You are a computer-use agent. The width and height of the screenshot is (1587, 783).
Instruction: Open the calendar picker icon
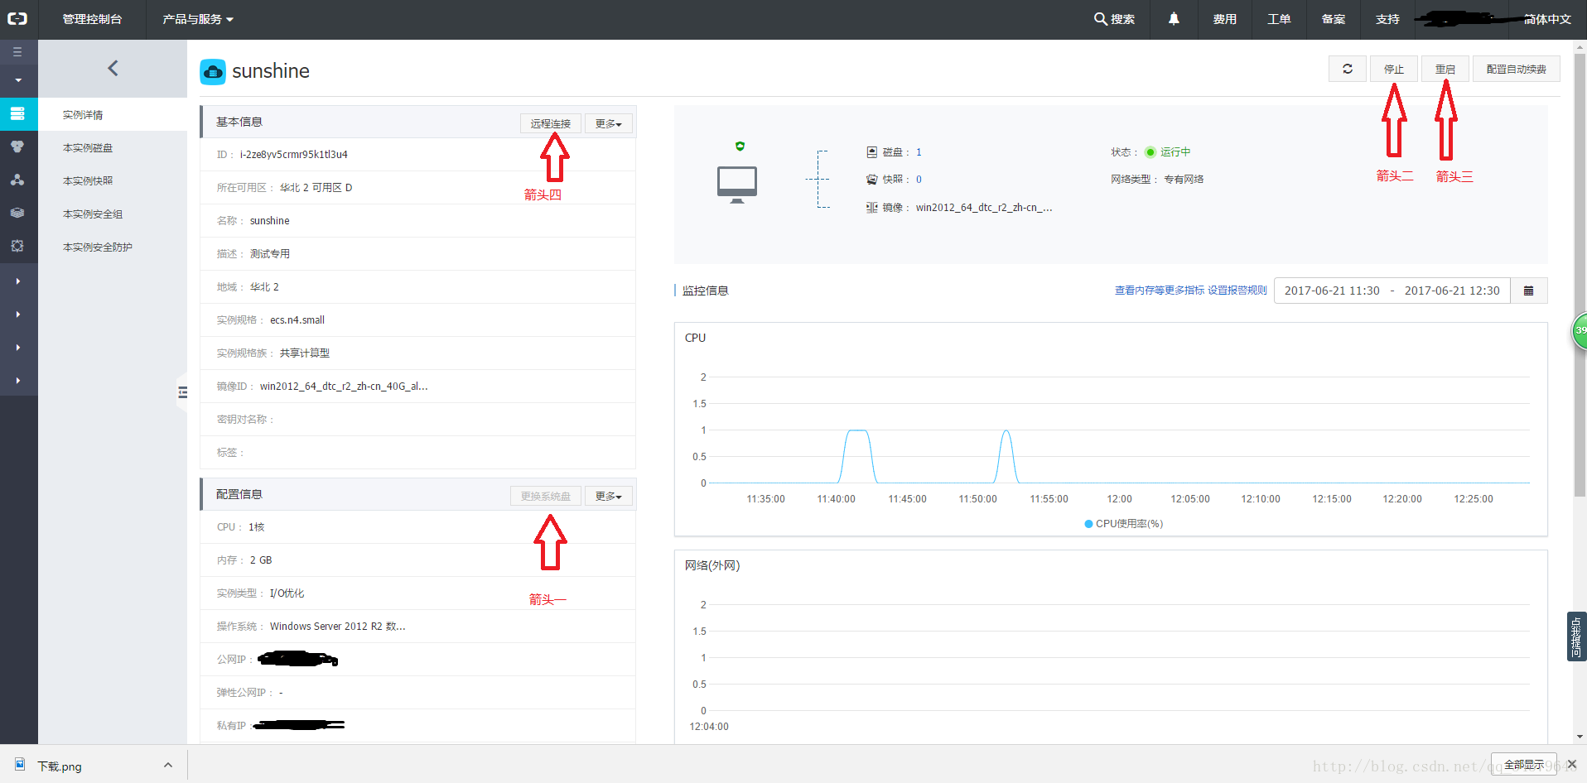pos(1529,291)
